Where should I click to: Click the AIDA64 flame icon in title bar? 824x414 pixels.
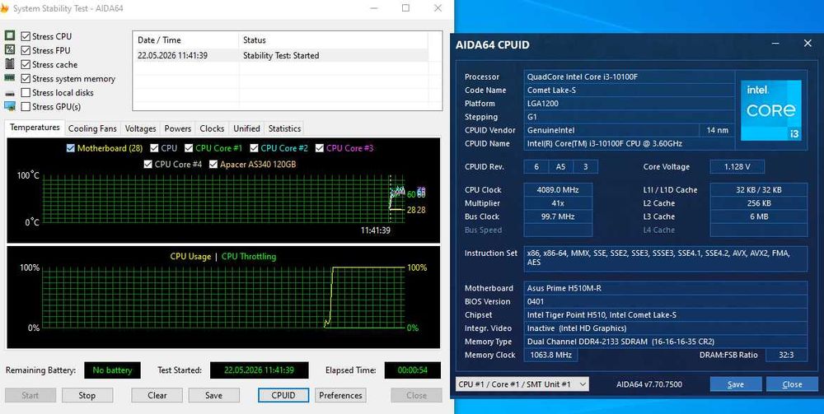[x=5, y=8]
